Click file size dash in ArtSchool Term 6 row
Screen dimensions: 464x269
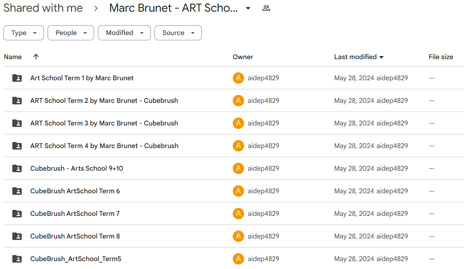click(432, 191)
